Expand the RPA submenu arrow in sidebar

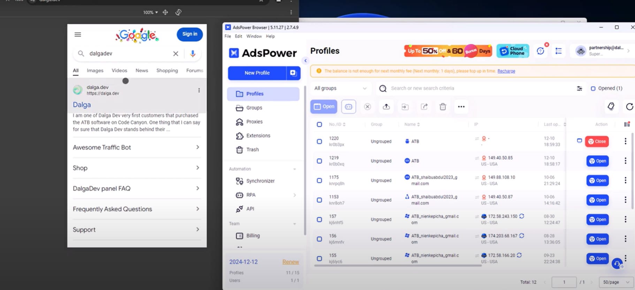[x=294, y=195]
